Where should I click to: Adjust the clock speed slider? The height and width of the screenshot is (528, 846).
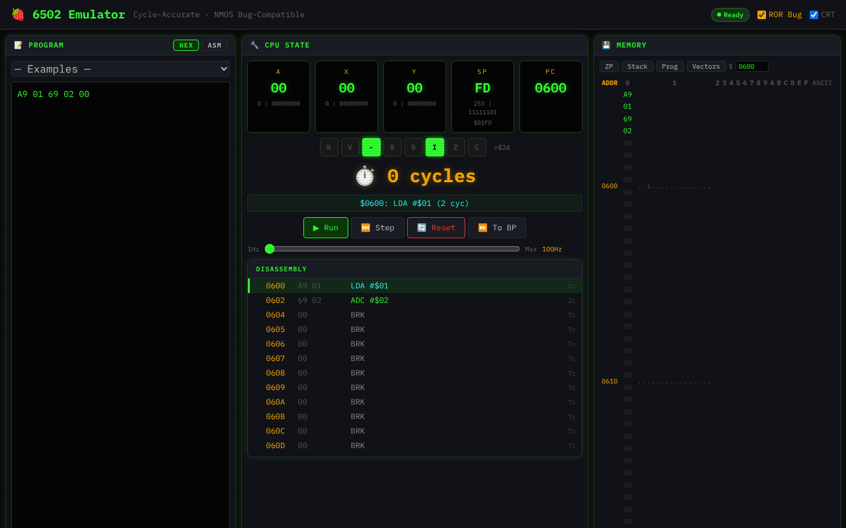[x=393, y=249]
